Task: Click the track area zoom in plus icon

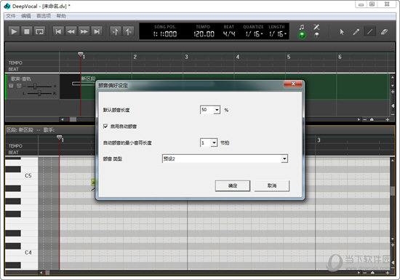Action: click(388, 119)
